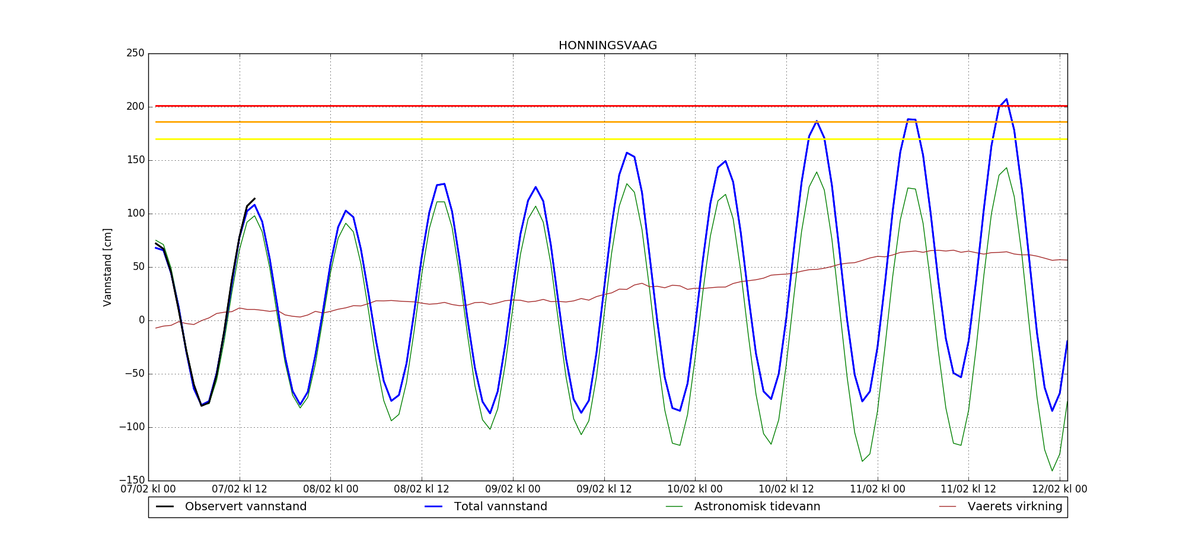Screen dimensions: 1186x534
Task: Click the 09/02 kl 12 time tick label
Action: pos(604,490)
